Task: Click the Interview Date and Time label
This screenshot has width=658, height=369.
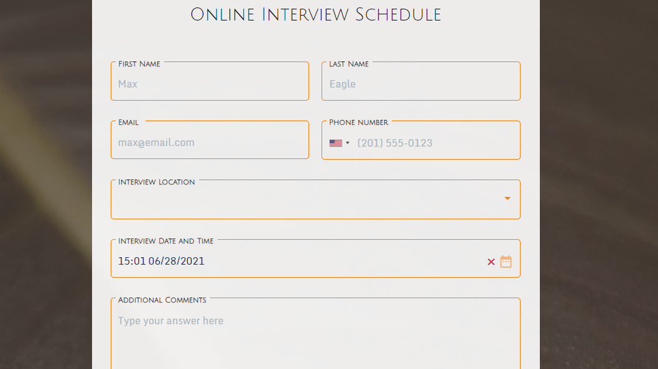Action: (x=166, y=241)
